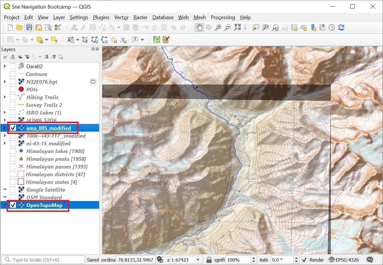Open the Plugins menu
Image resolution: width=383 pixels, height=265 pixels.
[x=101, y=17]
